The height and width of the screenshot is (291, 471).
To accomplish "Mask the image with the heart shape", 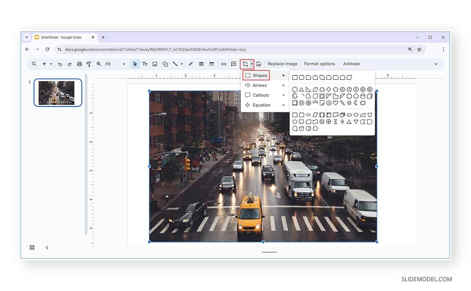I will coord(336,103).
